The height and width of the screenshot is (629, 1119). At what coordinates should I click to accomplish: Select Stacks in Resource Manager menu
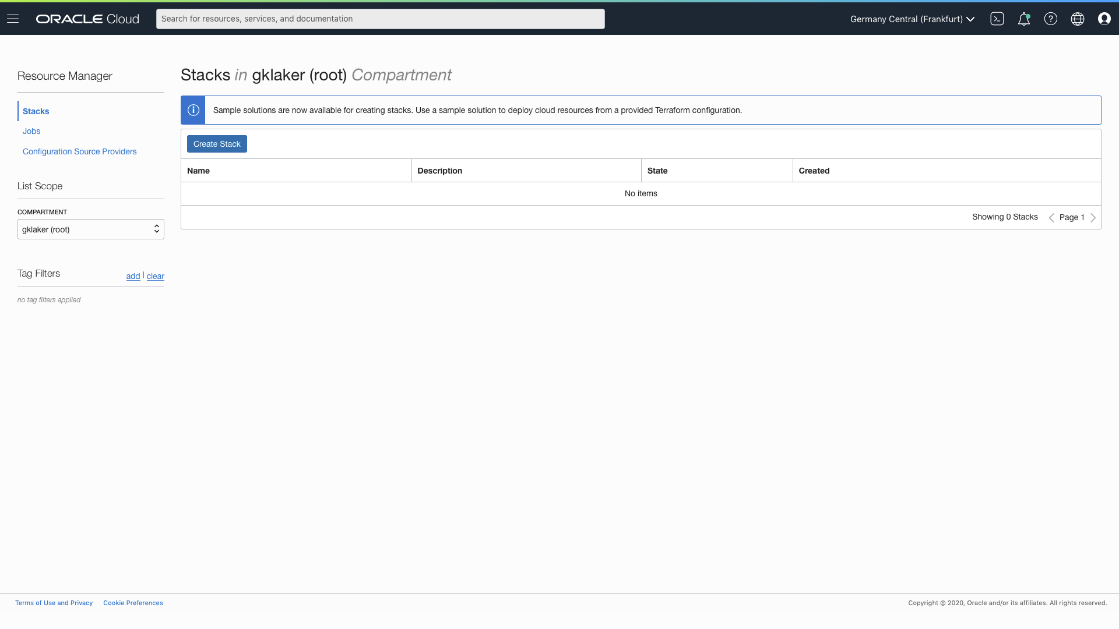click(36, 111)
